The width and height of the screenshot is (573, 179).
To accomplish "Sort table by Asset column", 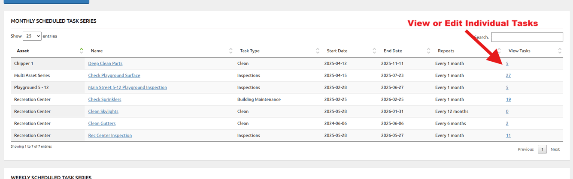I will coord(48,51).
